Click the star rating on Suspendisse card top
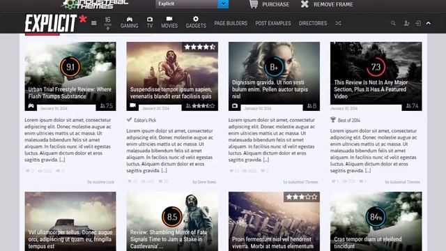 coord(200,47)
